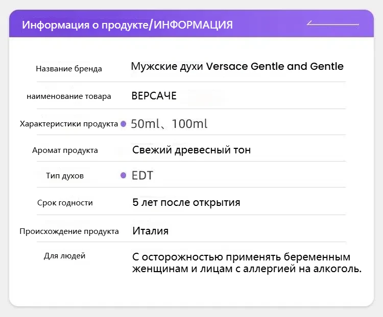The height and width of the screenshot is (317, 383).
Task: Click the purple bullet beside 'EDT'
Action: pyautogui.click(x=124, y=175)
